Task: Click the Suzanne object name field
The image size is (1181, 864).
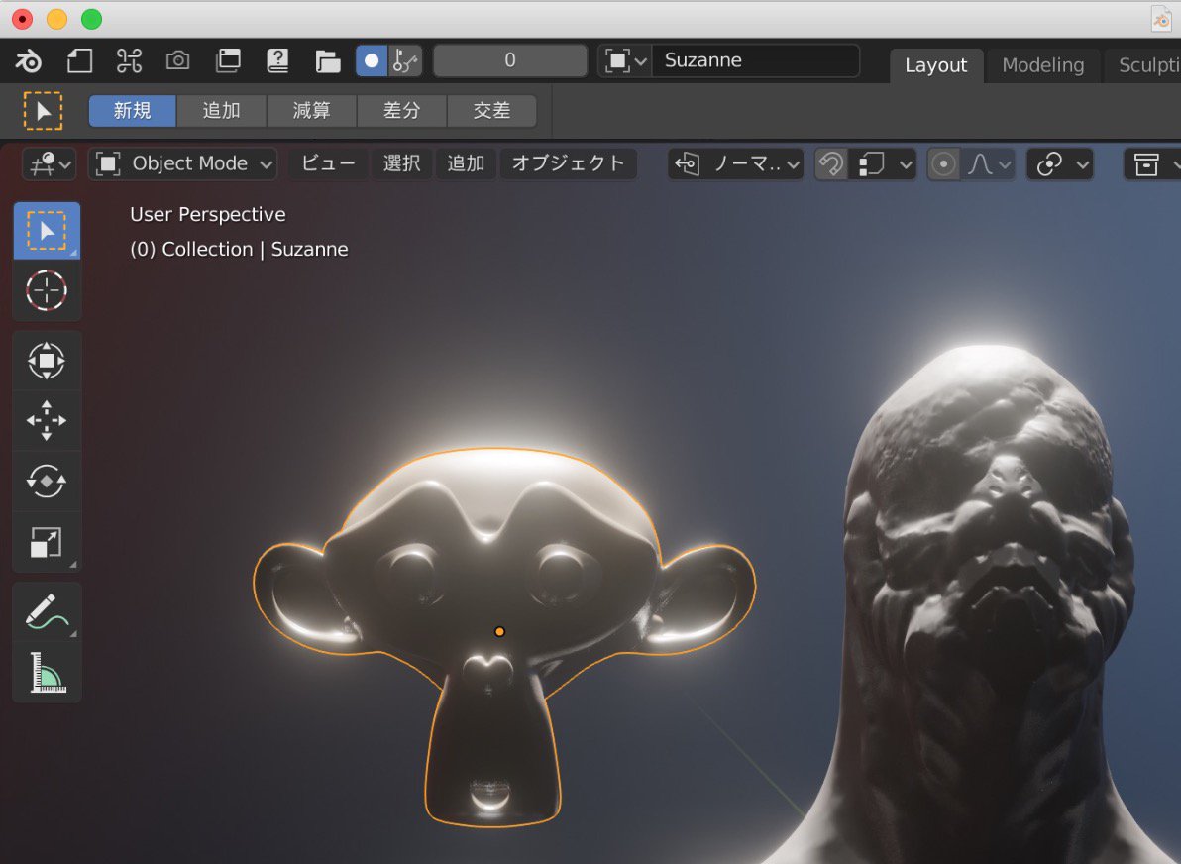Action: pyautogui.click(x=755, y=60)
